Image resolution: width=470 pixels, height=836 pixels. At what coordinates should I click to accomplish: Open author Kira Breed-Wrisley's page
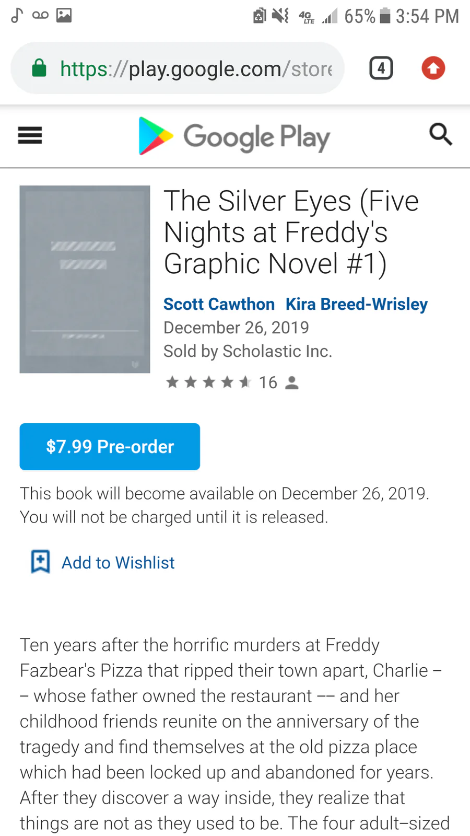(356, 304)
